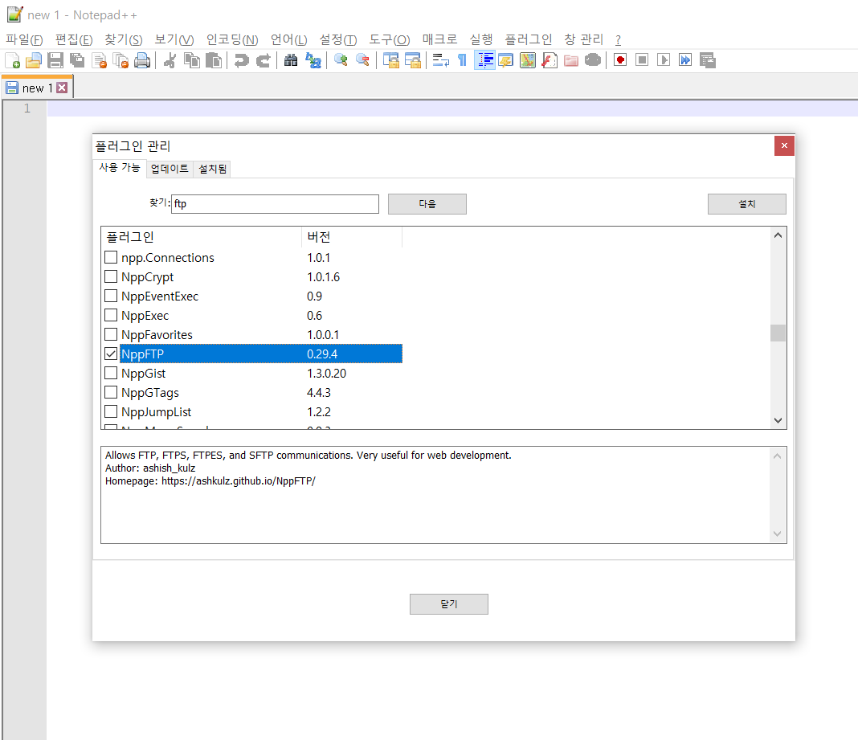Click the 플러그인 column header
The image size is (858, 740).
tap(202, 237)
